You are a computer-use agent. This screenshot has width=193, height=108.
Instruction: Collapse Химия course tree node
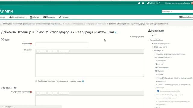coord(155,54)
